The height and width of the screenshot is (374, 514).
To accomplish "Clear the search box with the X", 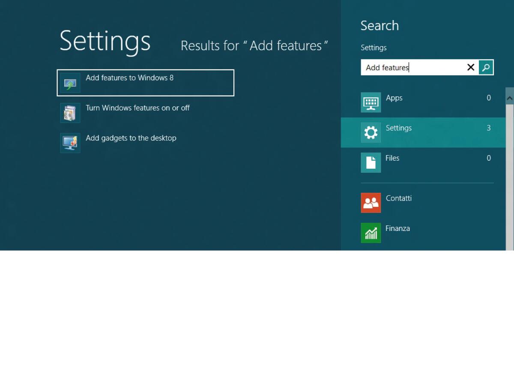I will coord(470,67).
